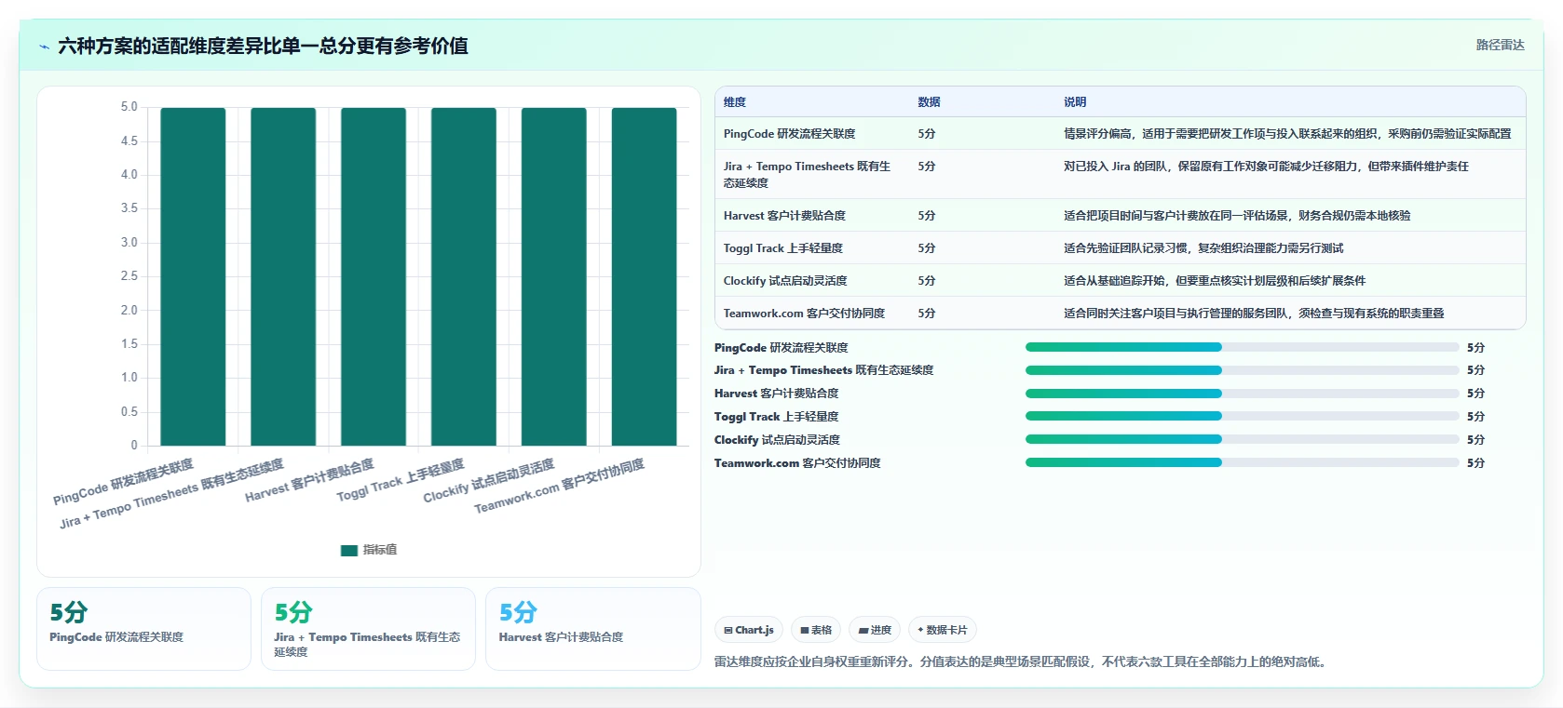The width and height of the screenshot is (1563, 708).
Task: Click the PingCode 研发流程关联度 progress label
Action: 781,348
